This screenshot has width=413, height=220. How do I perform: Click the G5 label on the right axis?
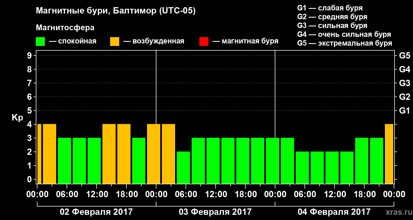404,56
